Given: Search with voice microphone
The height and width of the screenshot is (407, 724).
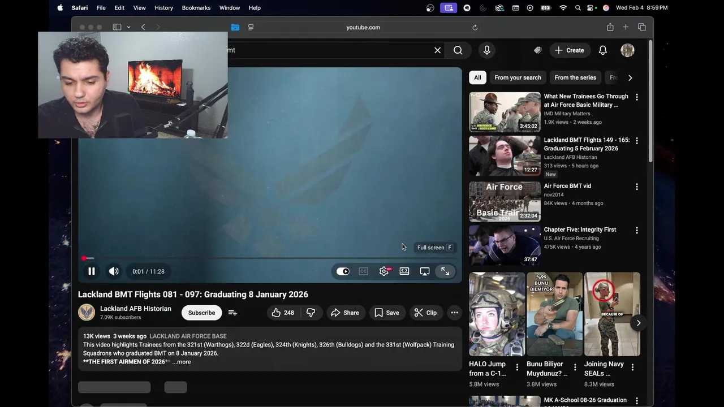Looking at the screenshot, I should pyautogui.click(x=487, y=50).
